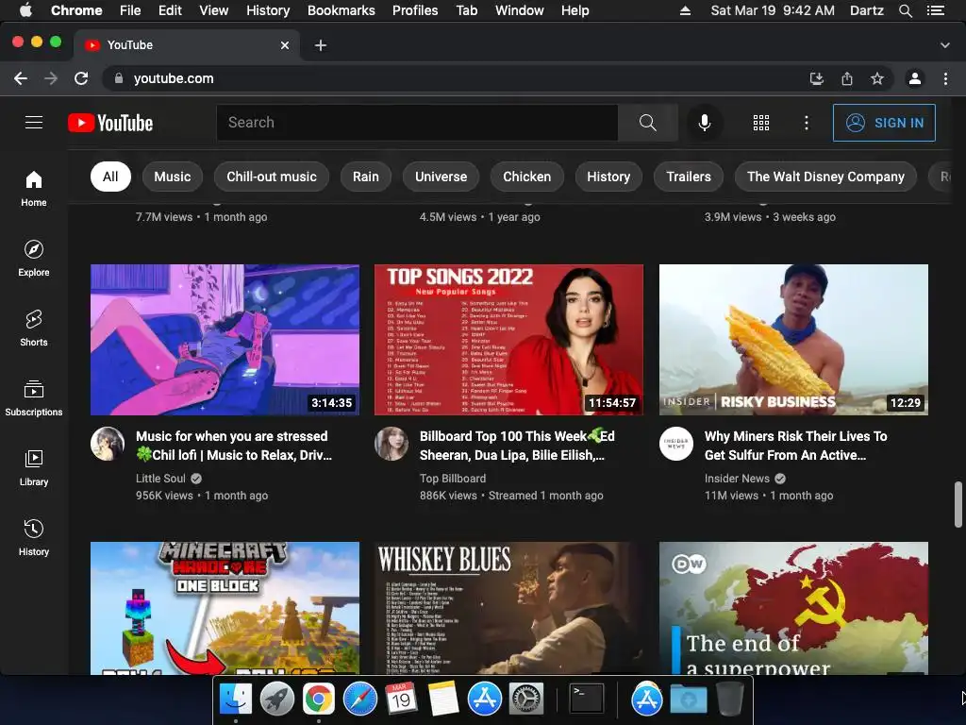The height and width of the screenshot is (725, 966).
Task: Open Chrome three-dot menu
Action: click(945, 78)
